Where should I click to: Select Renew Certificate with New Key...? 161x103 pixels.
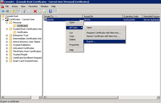click(104, 36)
